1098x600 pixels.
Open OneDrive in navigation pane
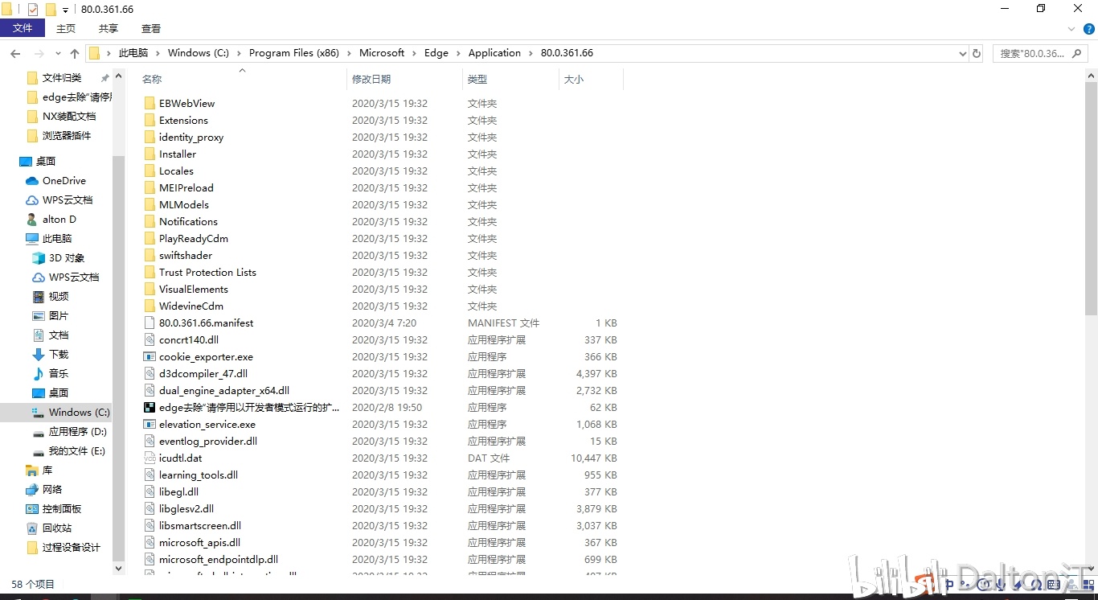coord(64,180)
